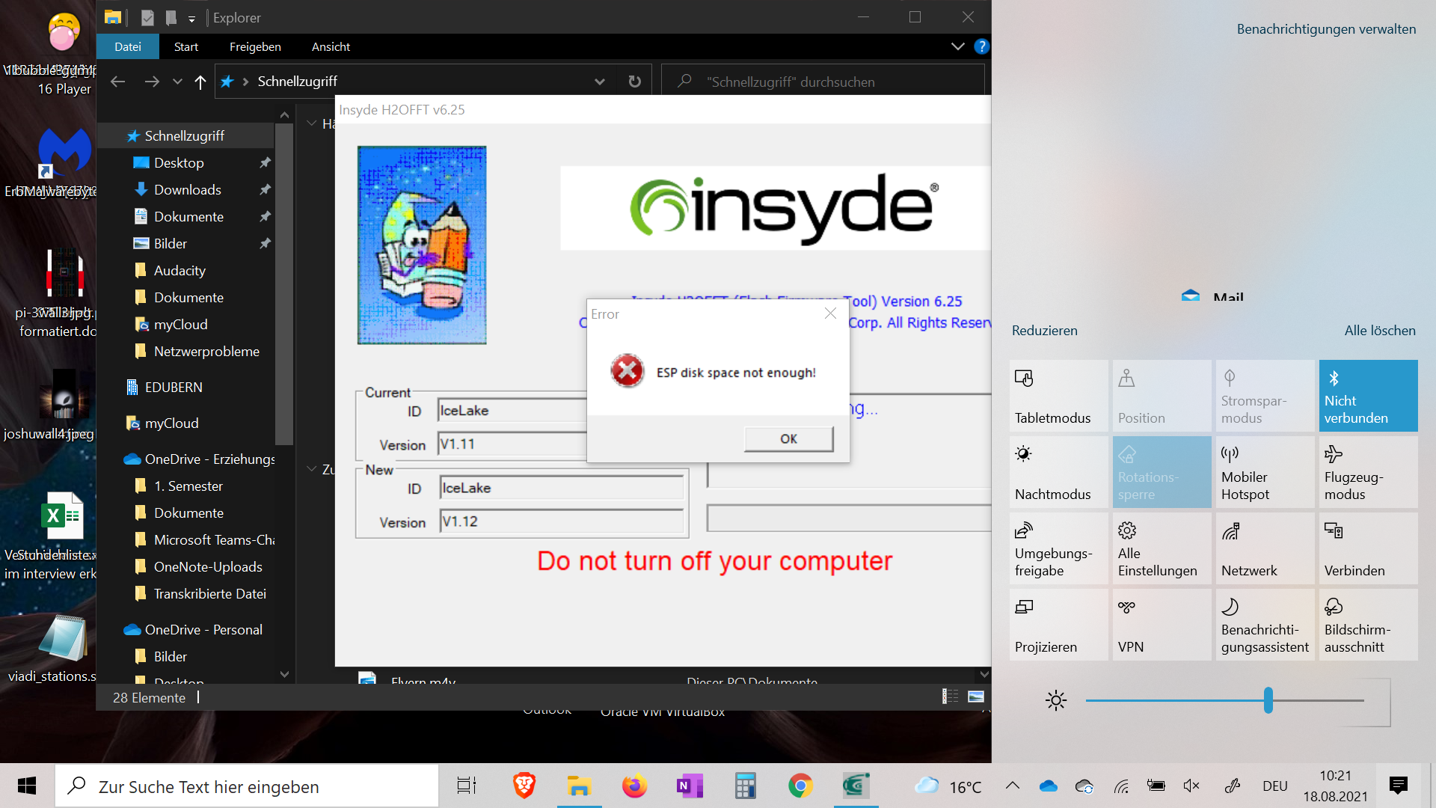This screenshot has height=808, width=1436.
Task: Open the Ansicht ribbon tab
Action: [x=331, y=46]
